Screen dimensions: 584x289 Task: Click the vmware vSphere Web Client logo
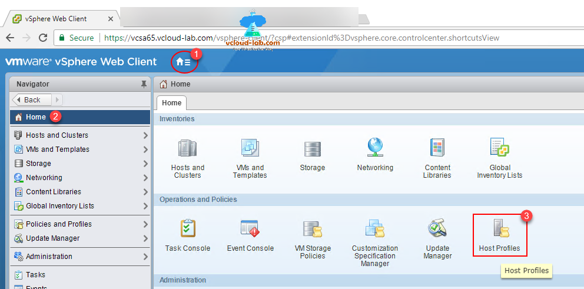click(x=81, y=62)
